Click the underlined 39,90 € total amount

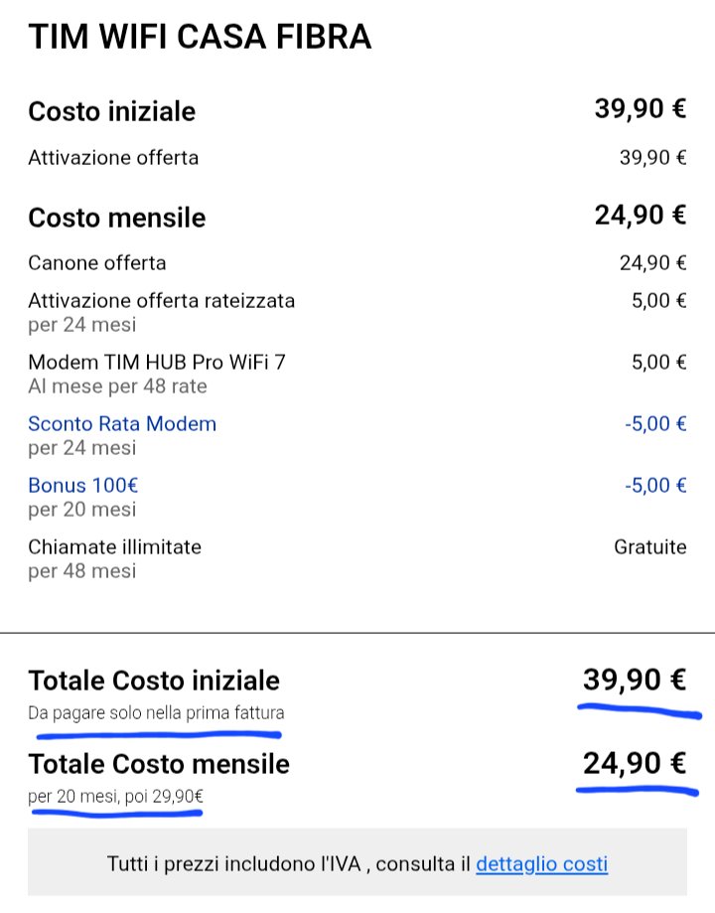634,681
